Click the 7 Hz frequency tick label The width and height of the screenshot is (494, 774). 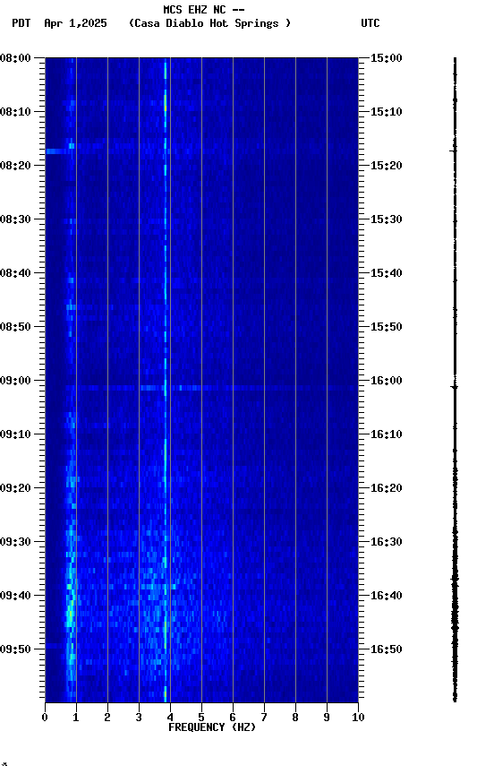point(264,718)
